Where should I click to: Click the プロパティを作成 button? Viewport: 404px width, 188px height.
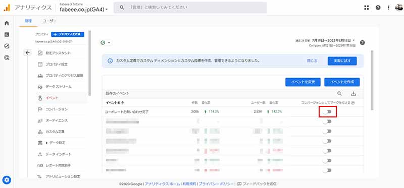68,34
